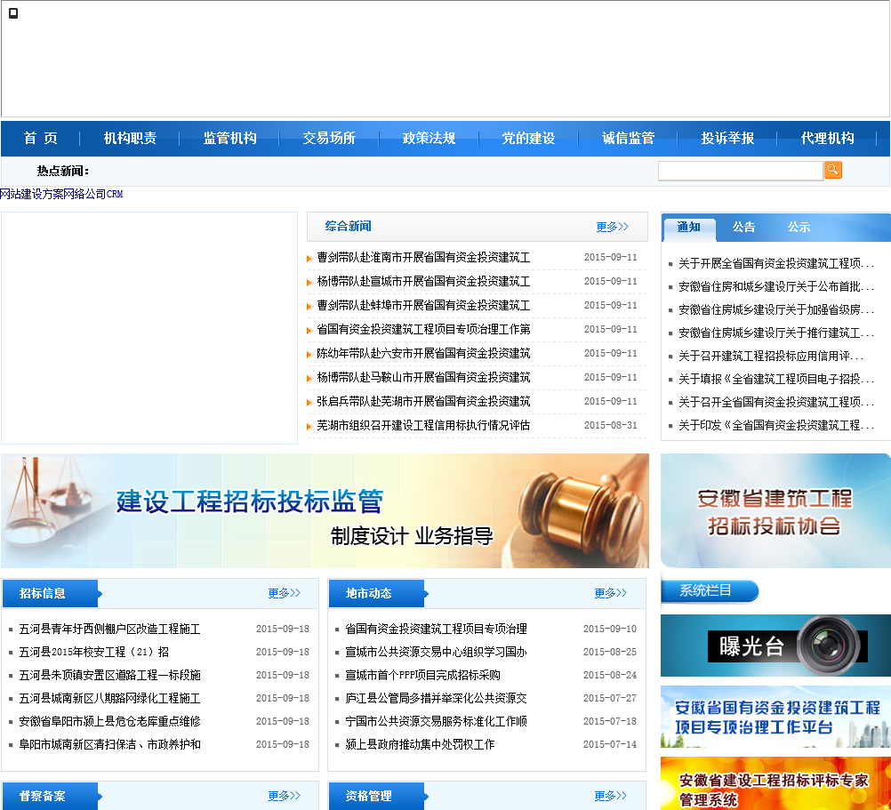Open tender 安徽省阜阳市颍上县危仓老库重点维修

coord(109,721)
